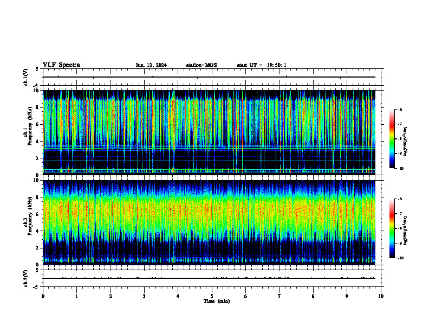429x332 pixels.
Task: Click the "-10" label on ch.1 colorbar
Action: point(400,169)
